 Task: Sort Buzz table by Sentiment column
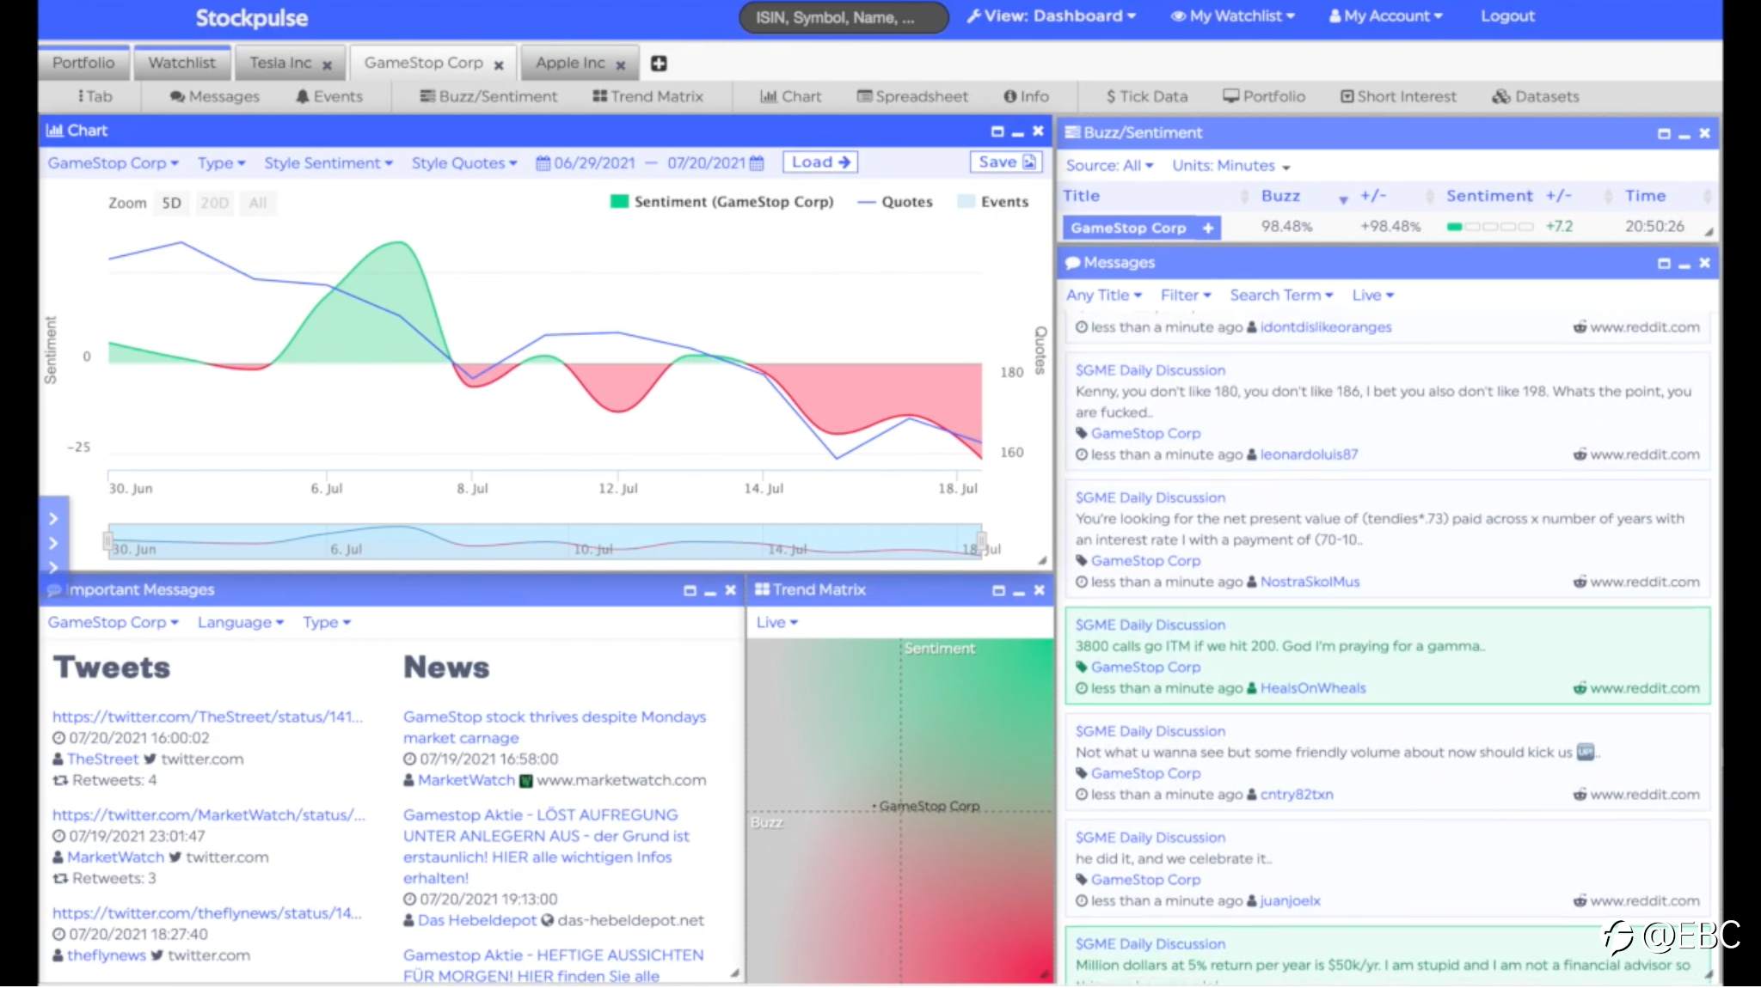pyautogui.click(x=1488, y=196)
